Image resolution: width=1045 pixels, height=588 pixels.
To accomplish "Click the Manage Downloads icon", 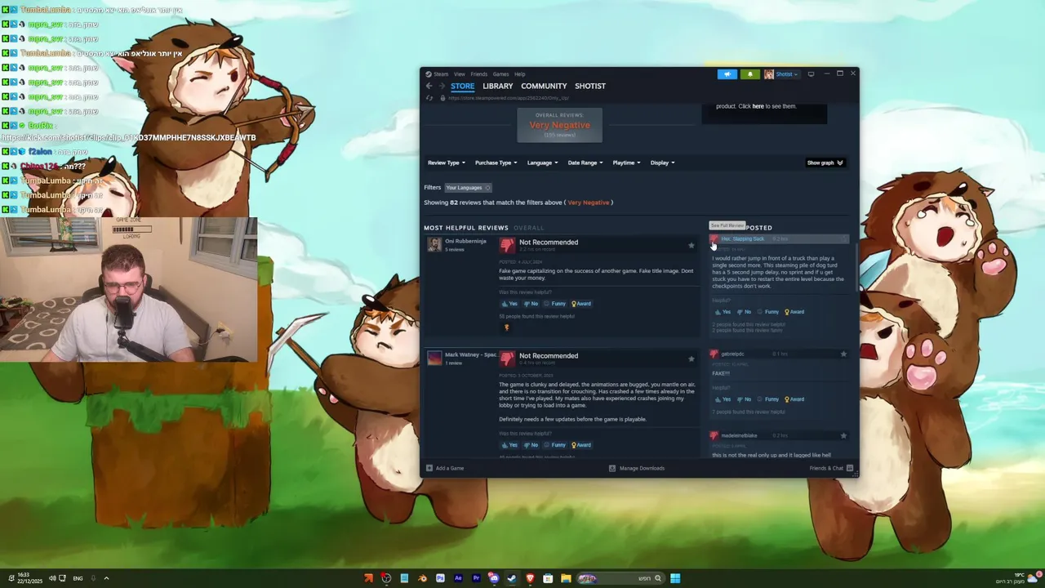I will 612,469.
